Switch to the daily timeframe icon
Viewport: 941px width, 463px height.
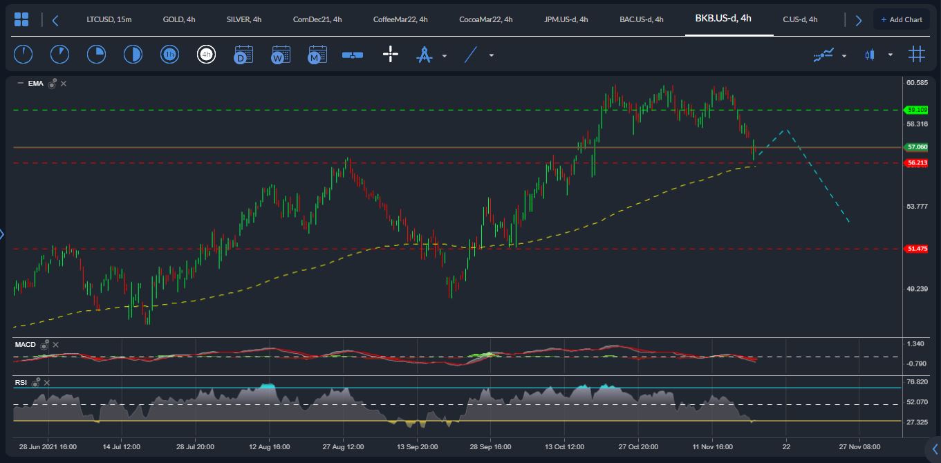pos(243,55)
